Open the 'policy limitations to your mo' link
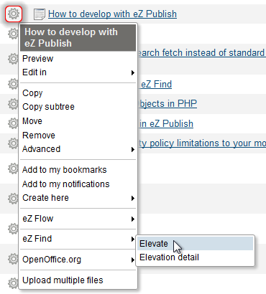This screenshot has height=294, width=266. (202, 143)
